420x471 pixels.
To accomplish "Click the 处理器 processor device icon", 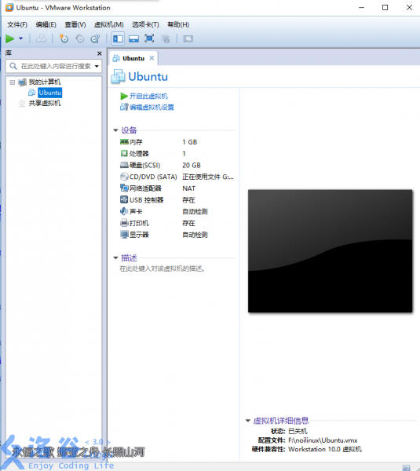I will (124, 154).
